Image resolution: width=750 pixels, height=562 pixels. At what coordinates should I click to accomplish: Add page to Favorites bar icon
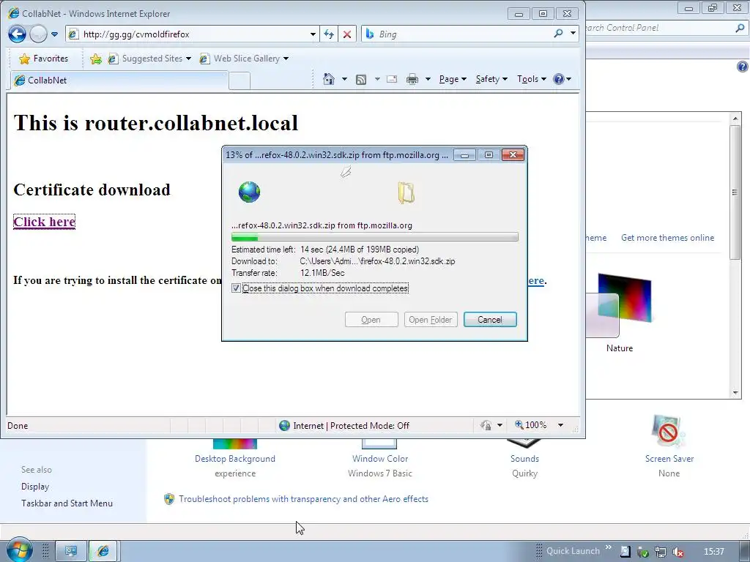[96, 59]
